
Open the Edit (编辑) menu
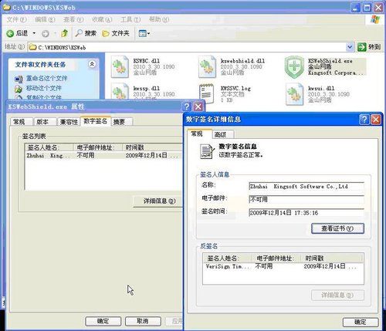pos(45,19)
